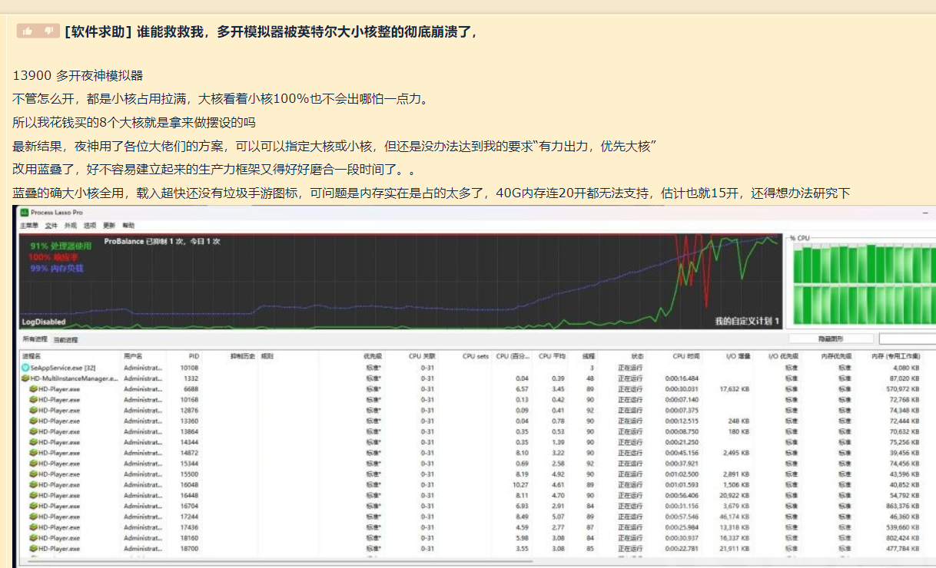Click the HD-Player.exe icon in PID 15344 row
Screen dimensions: 936x568
pos(34,464)
